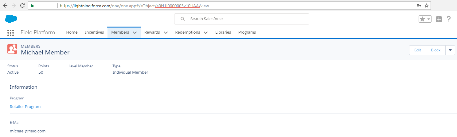Click the Information section heading
Image resolution: width=457 pixels, height=137 pixels.
point(23,87)
